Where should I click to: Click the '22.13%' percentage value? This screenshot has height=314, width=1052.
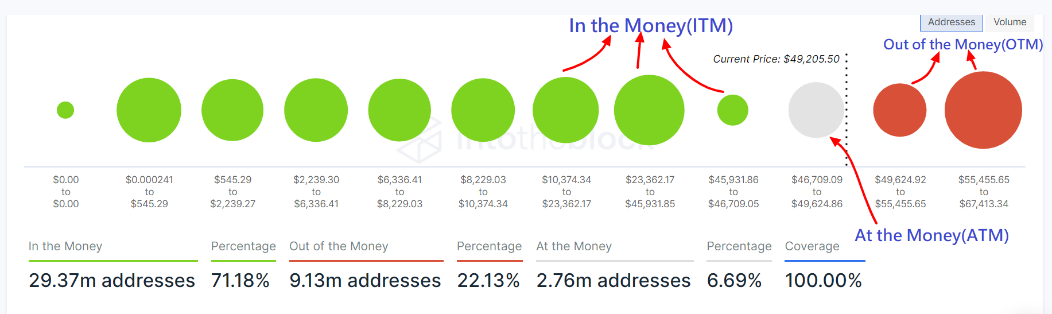point(488,281)
